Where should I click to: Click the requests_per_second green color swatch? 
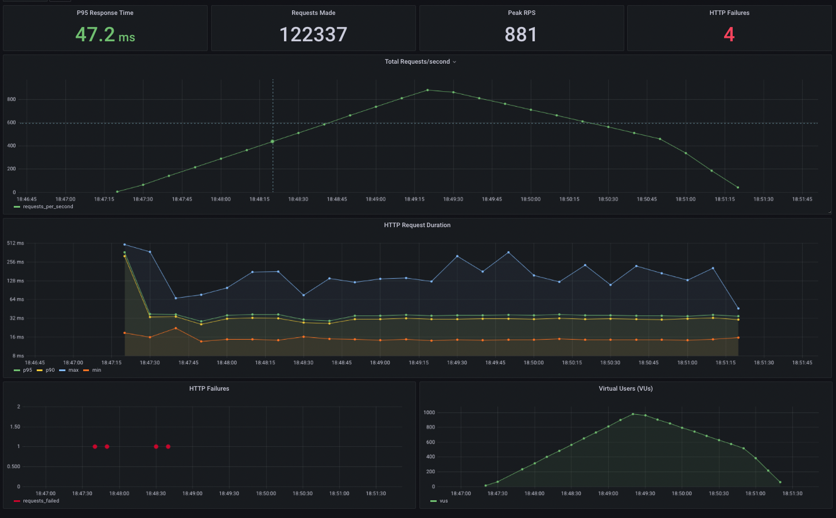(x=17, y=207)
